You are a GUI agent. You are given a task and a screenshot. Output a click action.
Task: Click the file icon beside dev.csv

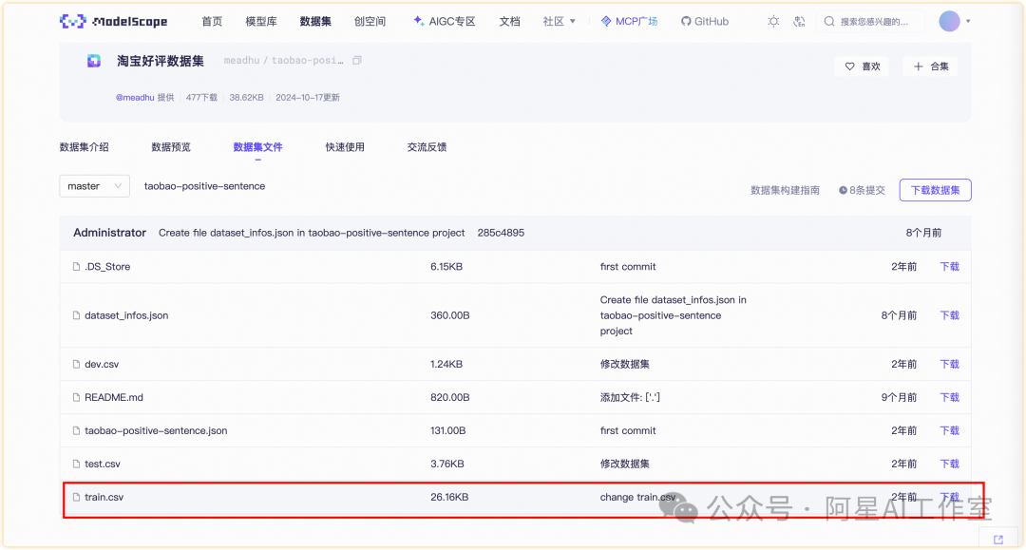tap(77, 364)
